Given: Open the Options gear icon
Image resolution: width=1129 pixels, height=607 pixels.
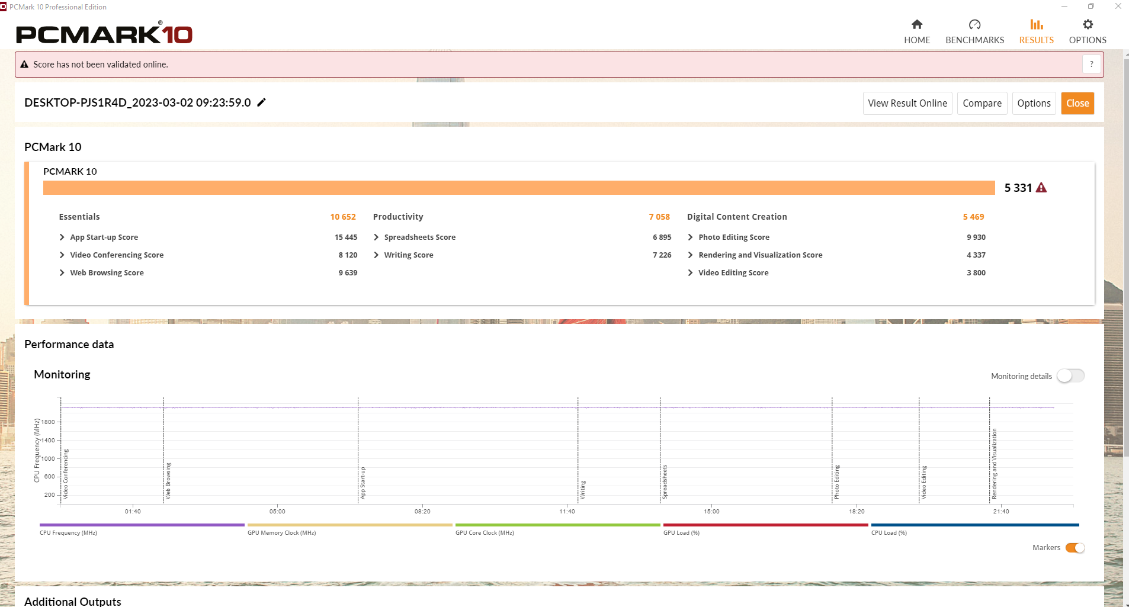Looking at the screenshot, I should [x=1088, y=25].
